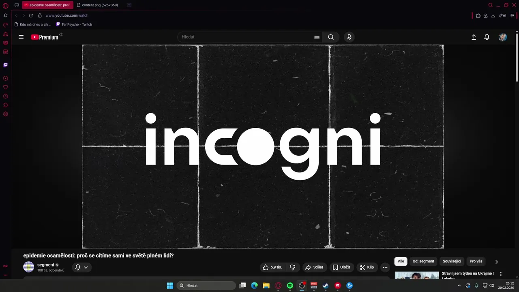
Task: Open Spotify from the taskbar
Action: click(x=290, y=286)
